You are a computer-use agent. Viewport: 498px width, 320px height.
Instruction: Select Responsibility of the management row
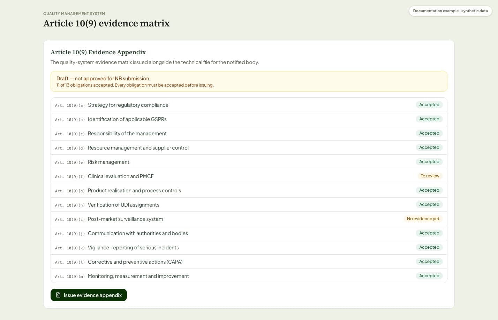pos(249,133)
